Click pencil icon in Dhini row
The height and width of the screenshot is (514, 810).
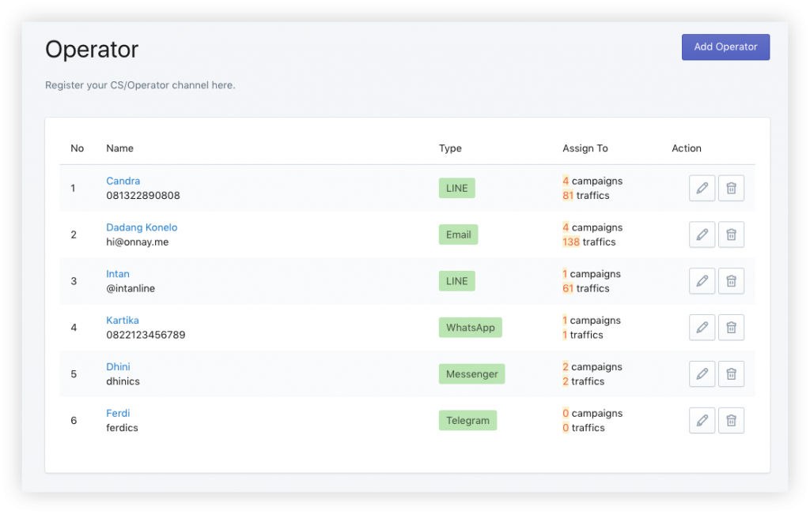coord(702,373)
